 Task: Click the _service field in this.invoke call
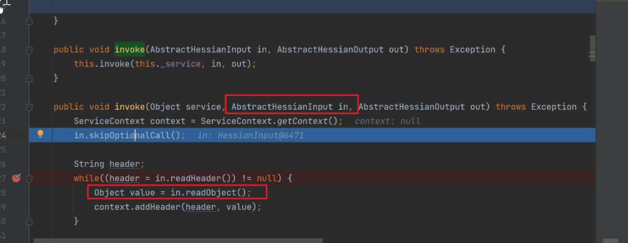pos(184,64)
